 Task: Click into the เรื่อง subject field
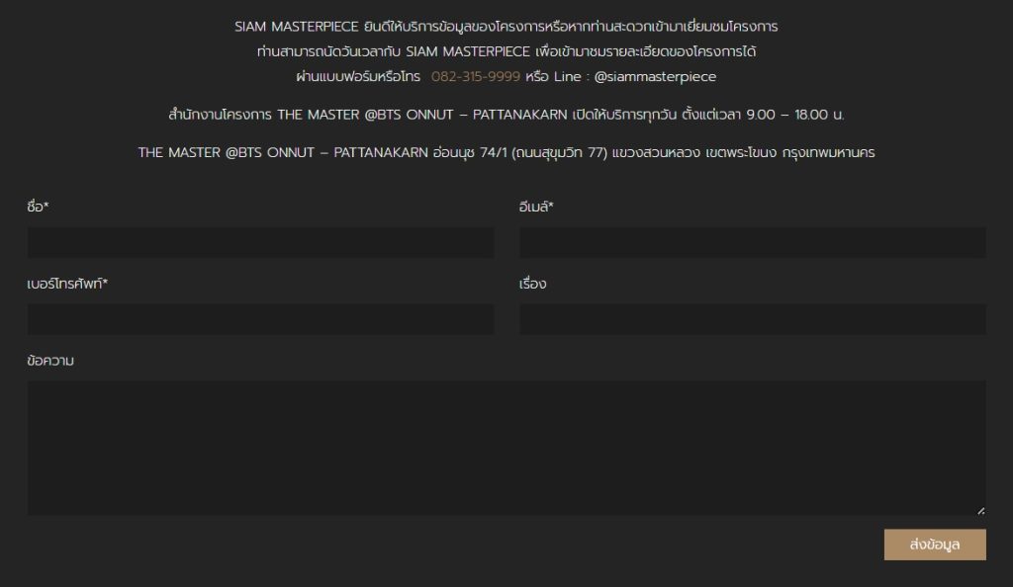point(753,319)
